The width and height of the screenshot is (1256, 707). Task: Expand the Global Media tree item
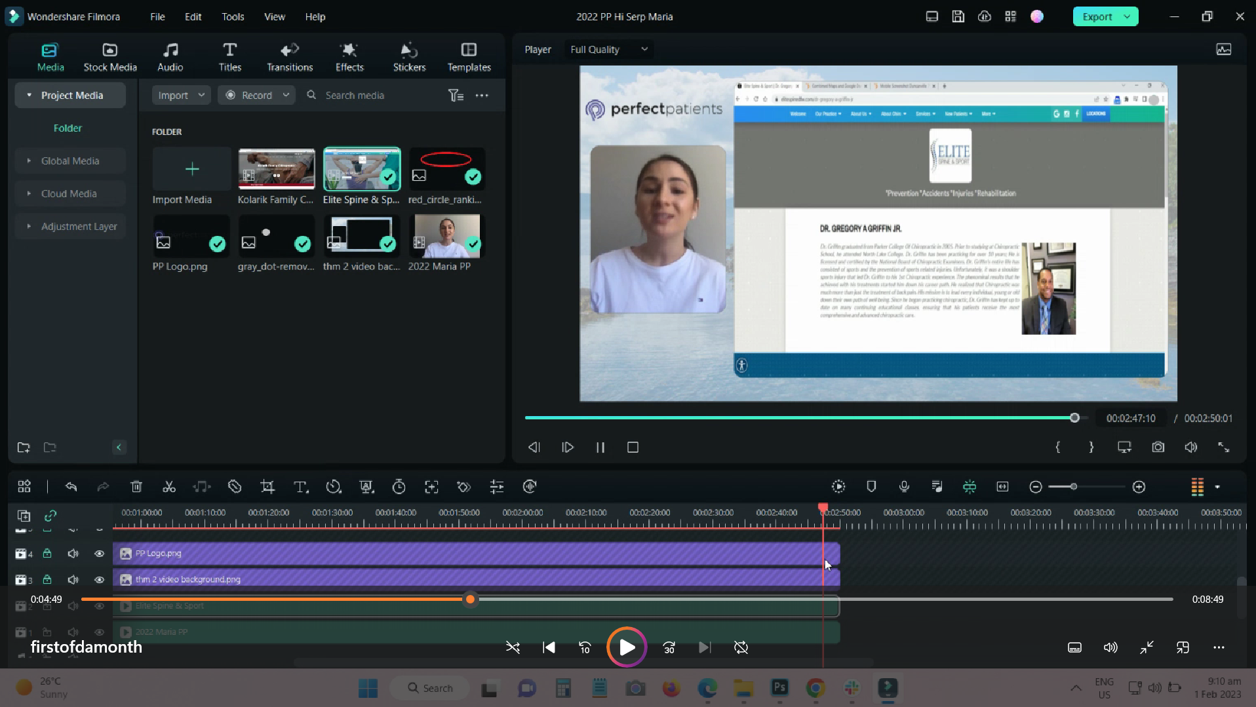click(29, 161)
